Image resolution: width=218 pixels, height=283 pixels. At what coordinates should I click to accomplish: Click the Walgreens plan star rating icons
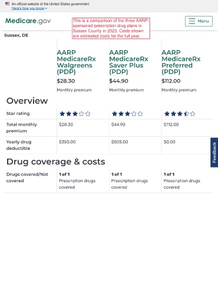[x=75, y=114]
